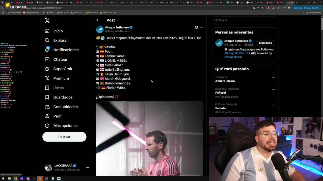The width and height of the screenshot is (323, 181).
Task: Switch to the Fixture browser tab
Action: [x=190, y=3]
